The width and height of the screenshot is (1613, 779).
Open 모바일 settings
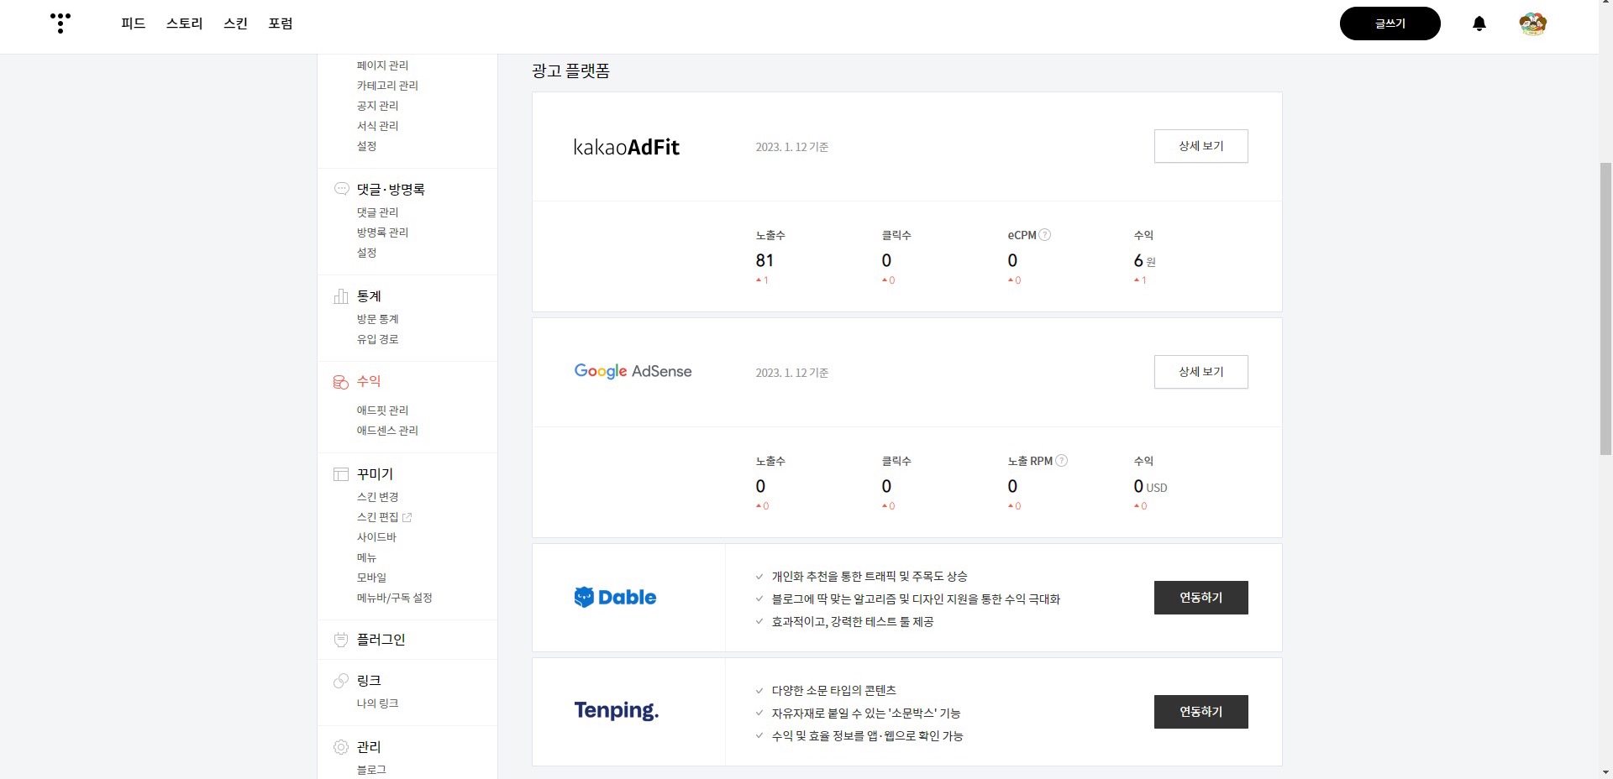pyautogui.click(x=371, y=578)
